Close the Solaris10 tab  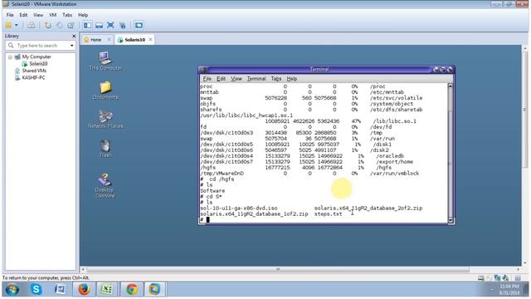point(150,40)
